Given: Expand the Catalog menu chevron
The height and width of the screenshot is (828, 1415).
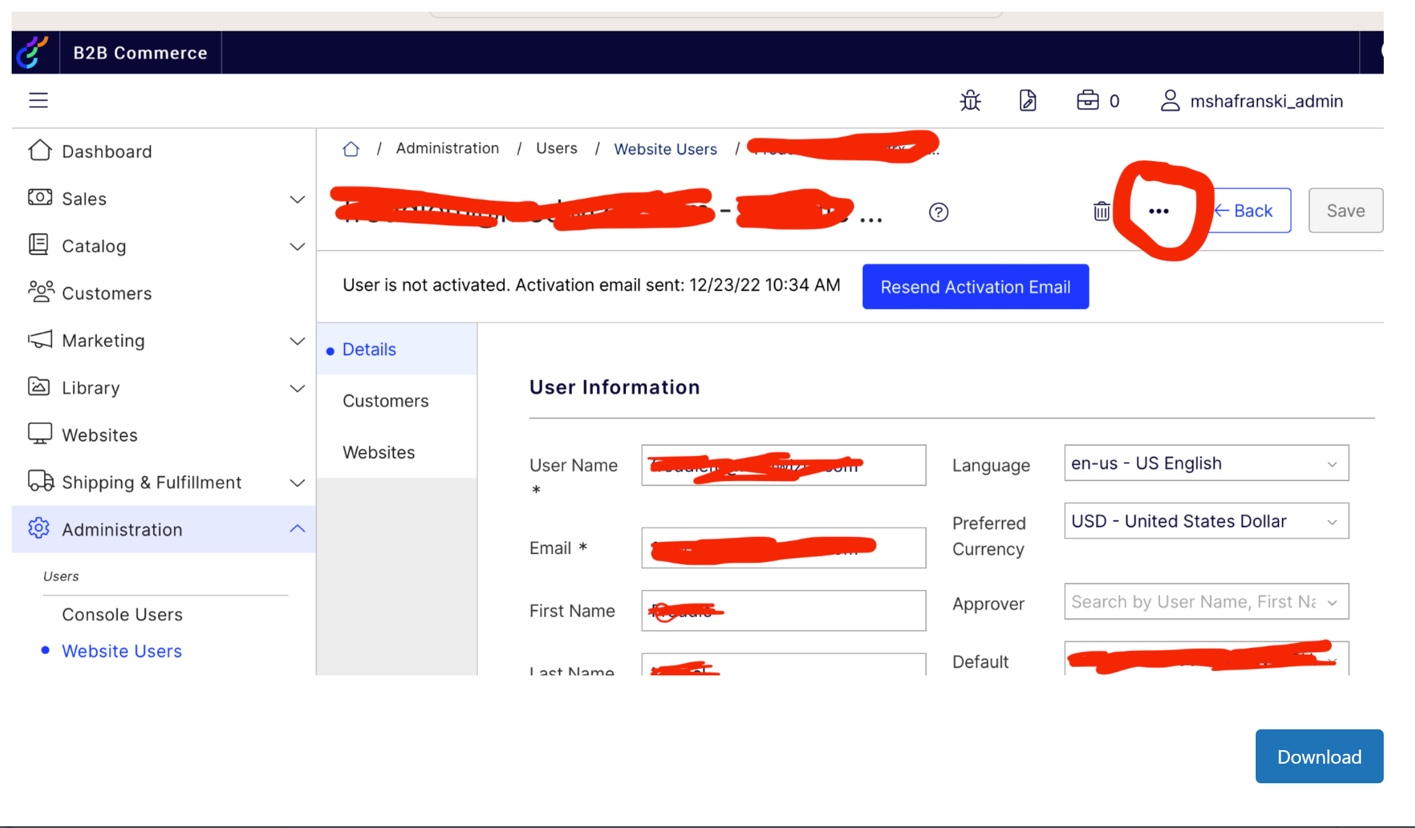Looking at the screenshot, I should click(x=297, y=246).
